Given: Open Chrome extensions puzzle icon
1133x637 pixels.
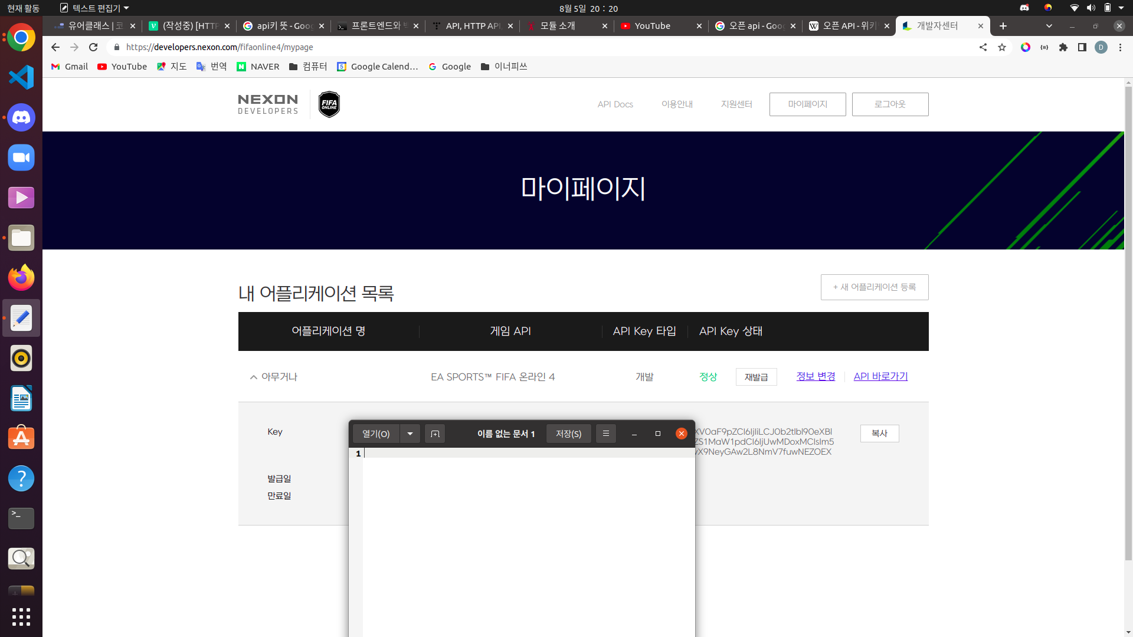Looking at the screenshot, I should (x=1063, y=47).
